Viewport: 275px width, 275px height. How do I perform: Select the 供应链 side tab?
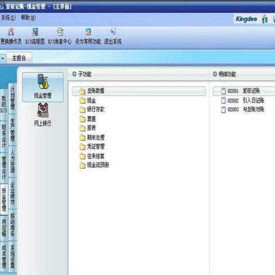[4, 228]
